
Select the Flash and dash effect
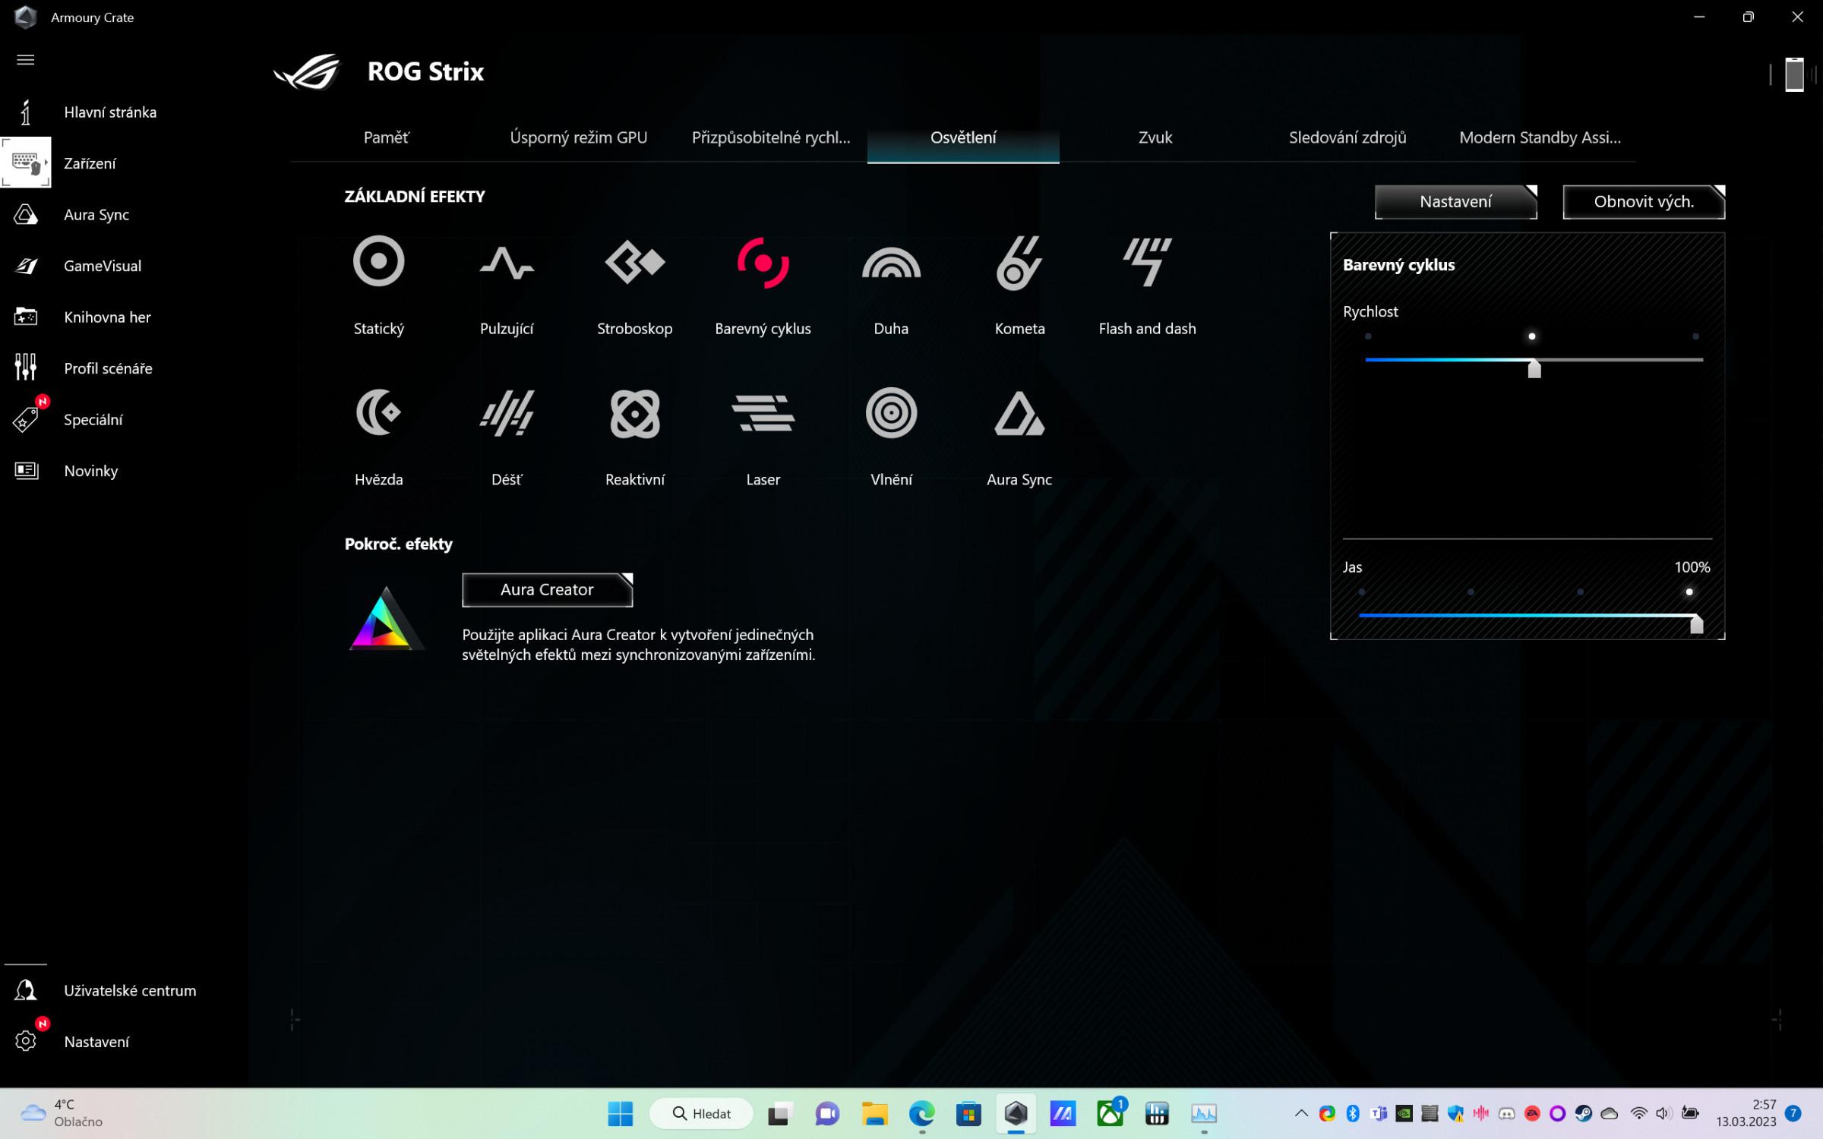[1147, 262]
